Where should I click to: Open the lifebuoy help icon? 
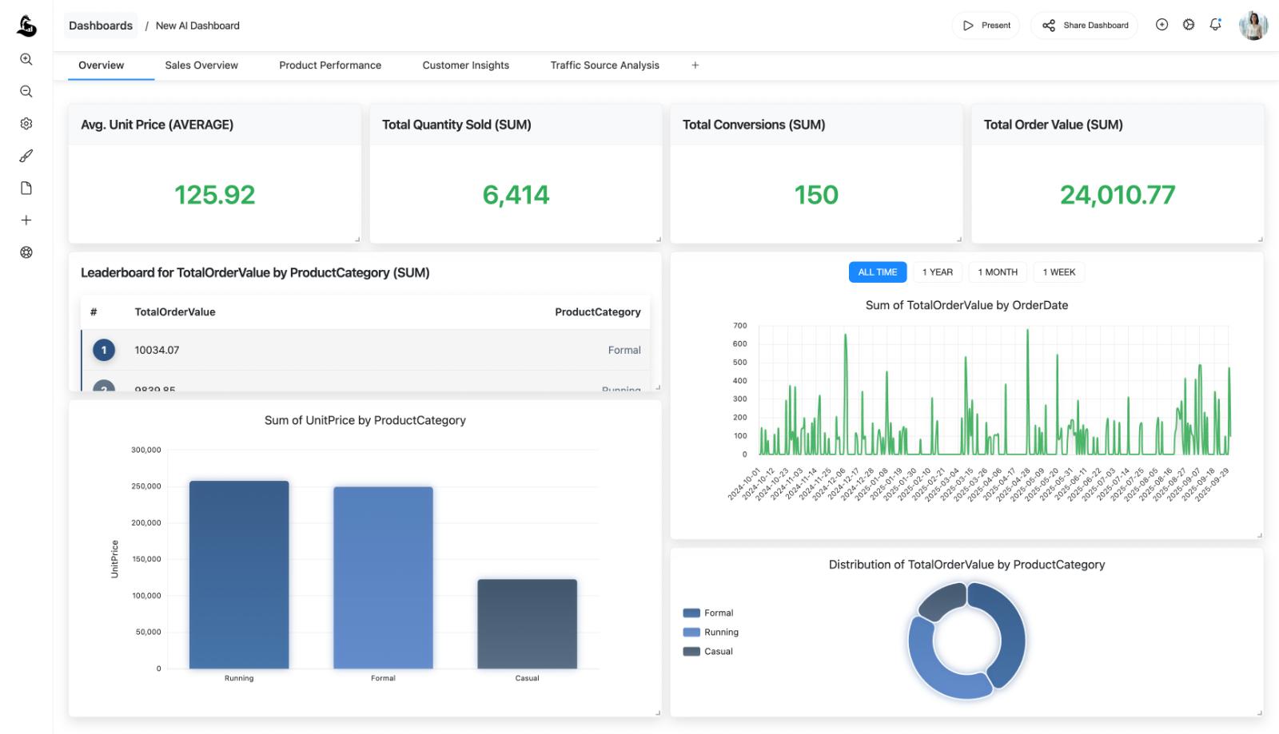(x=26, y=252)
